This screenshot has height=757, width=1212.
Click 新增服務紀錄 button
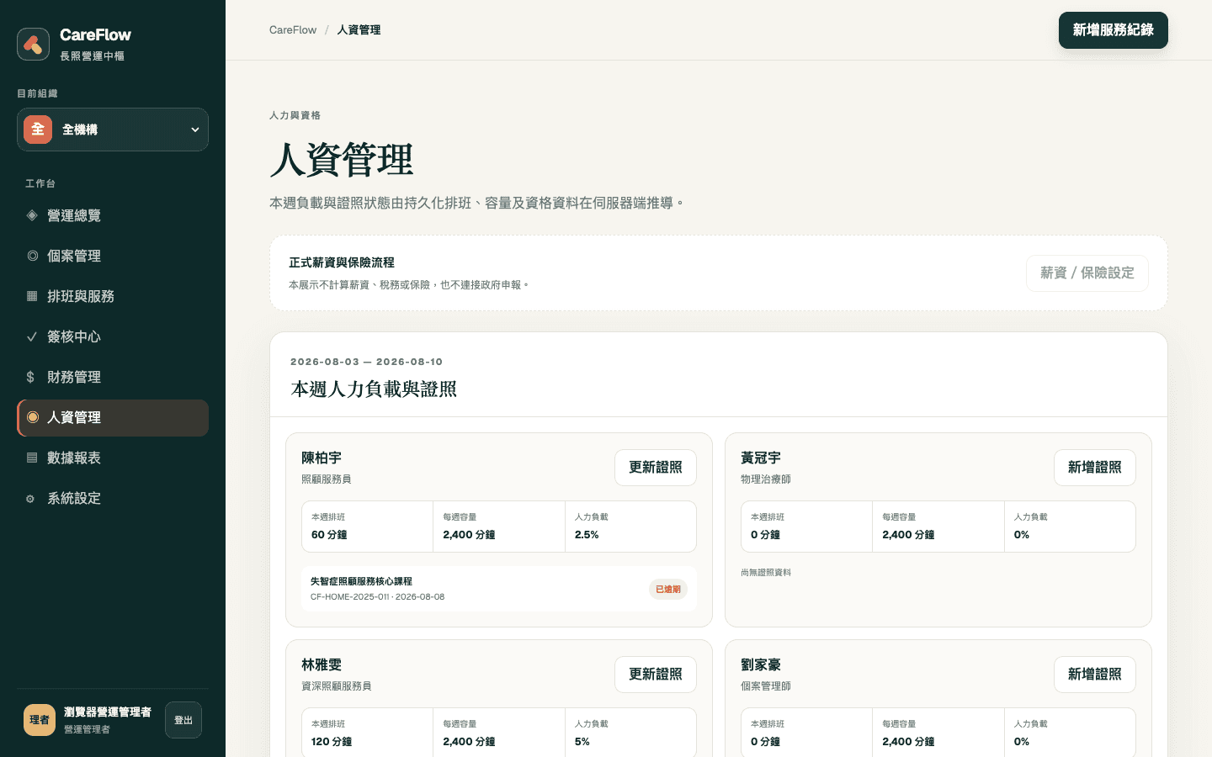[x=1113, y=30]
